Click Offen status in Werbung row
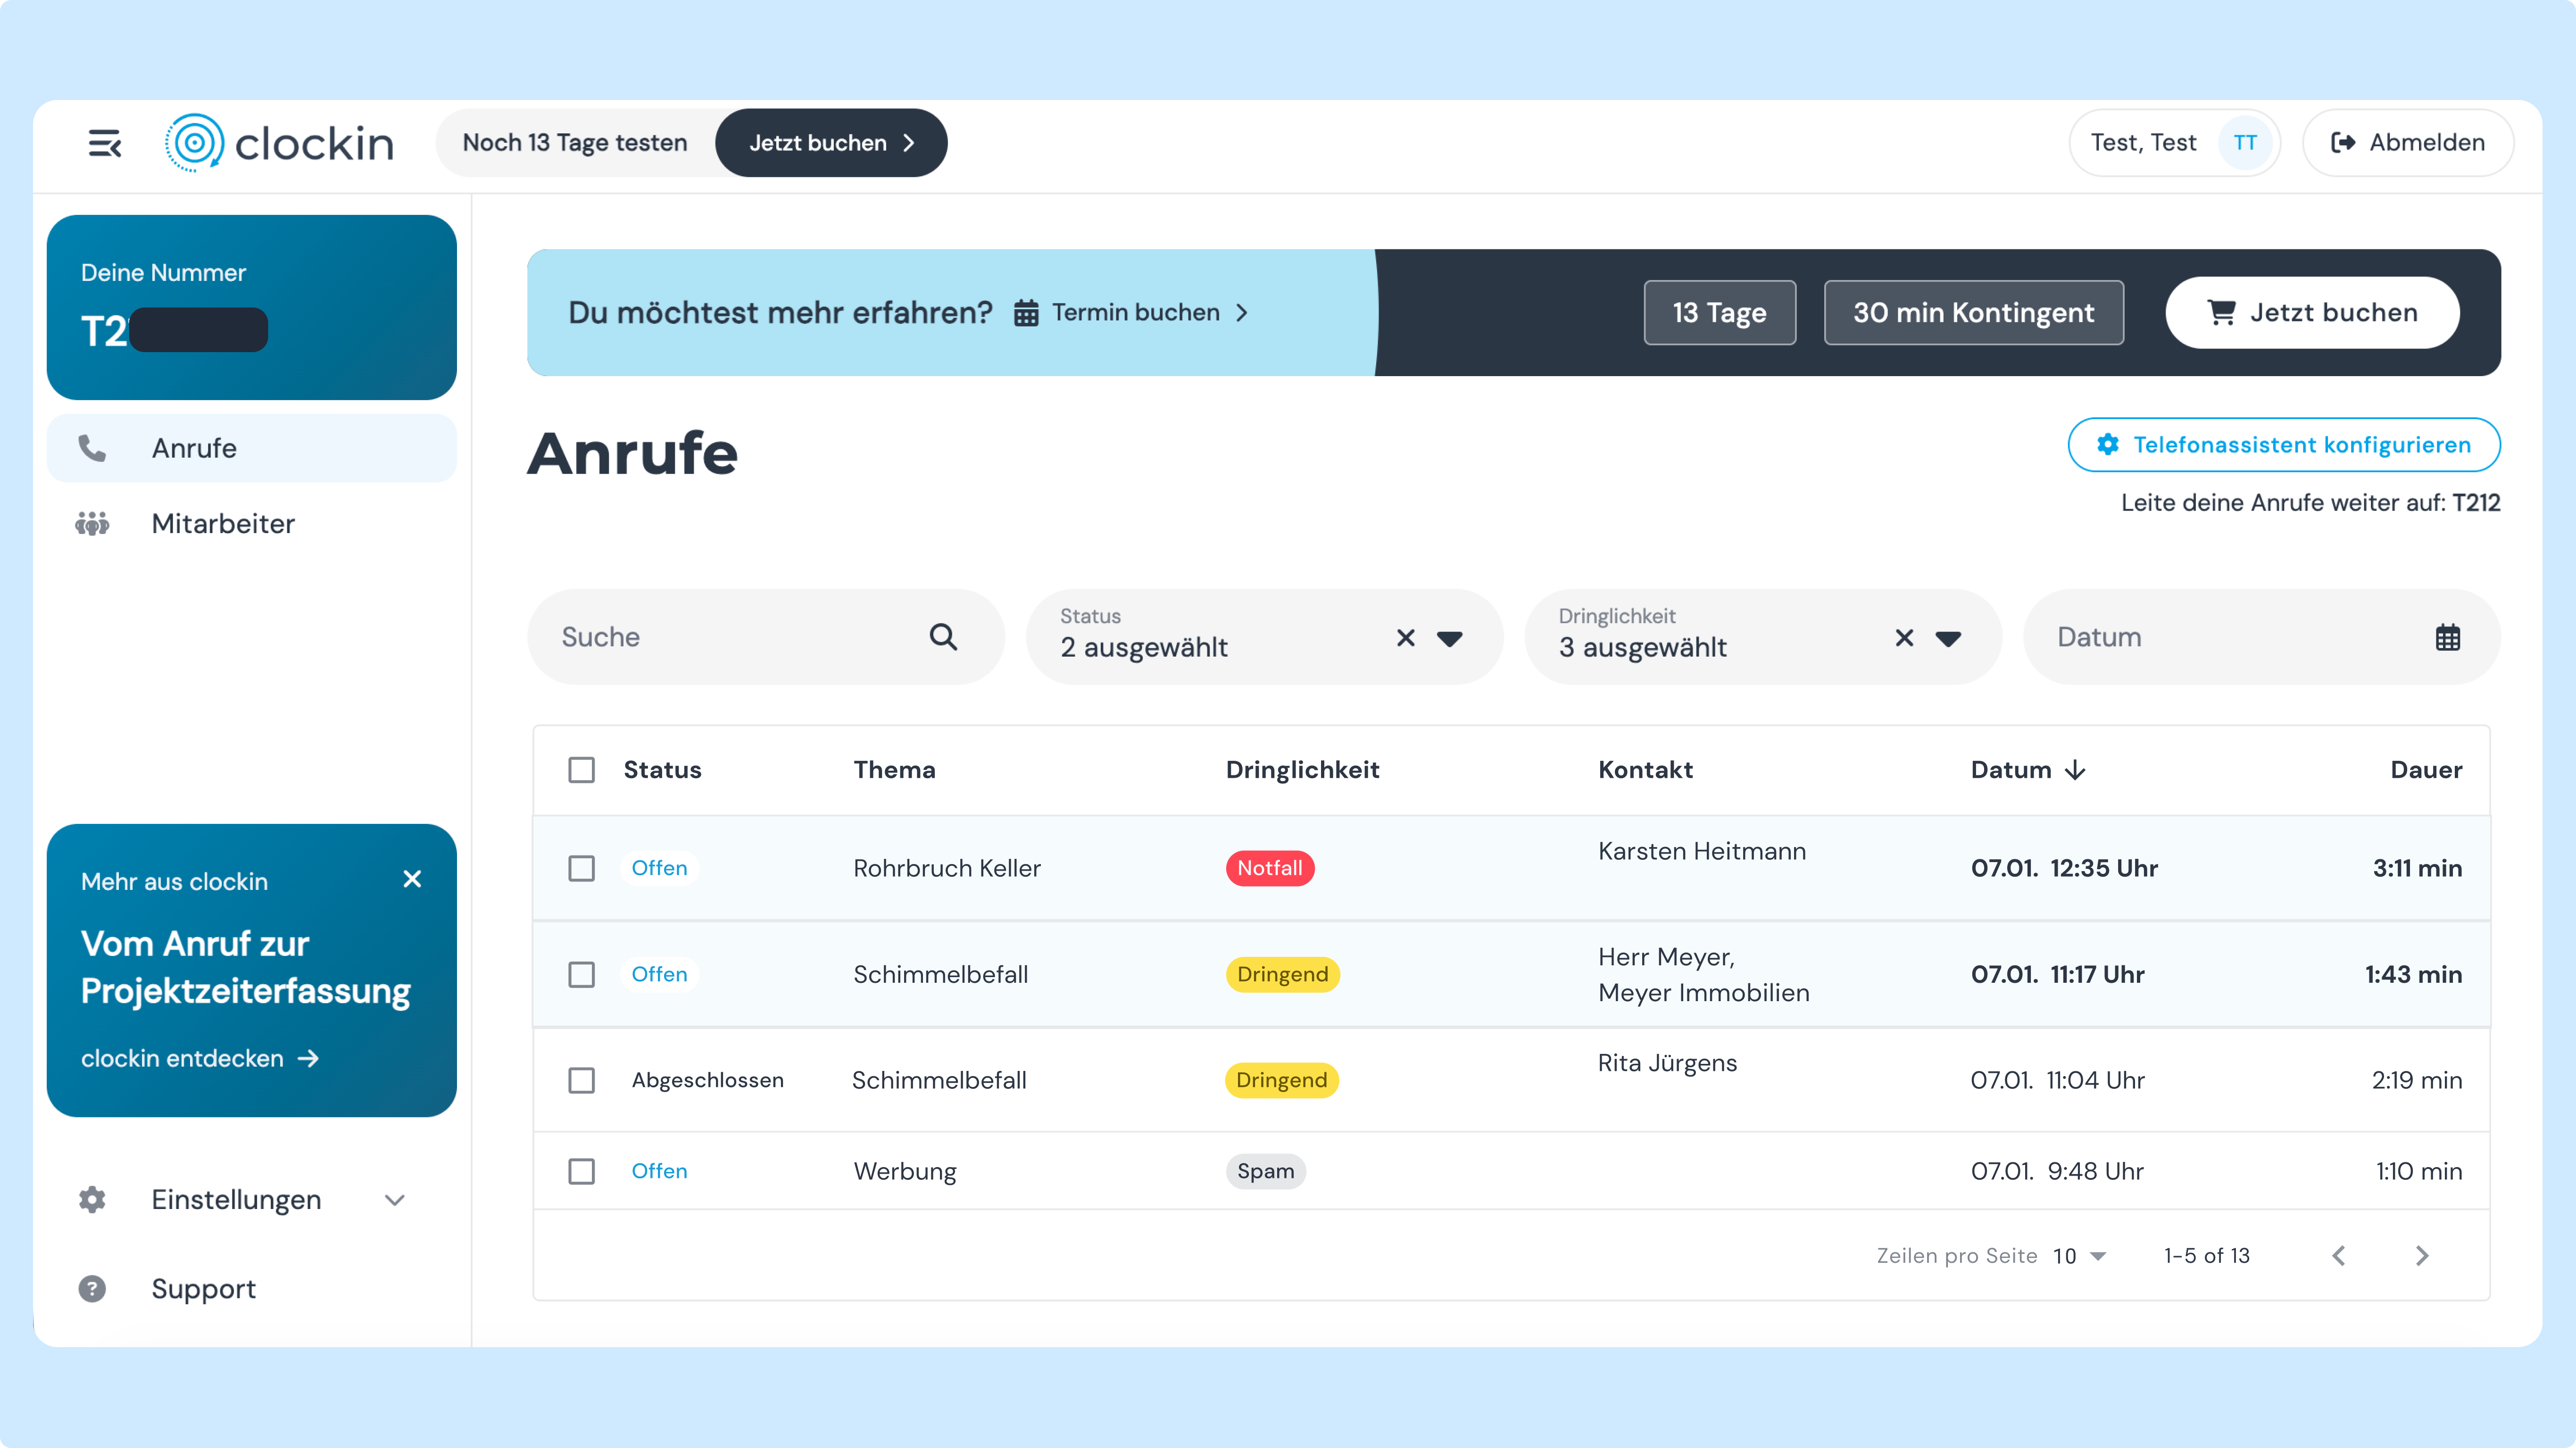Viewport: 2576px width, 1448px height. click(x=659, y=1171)
